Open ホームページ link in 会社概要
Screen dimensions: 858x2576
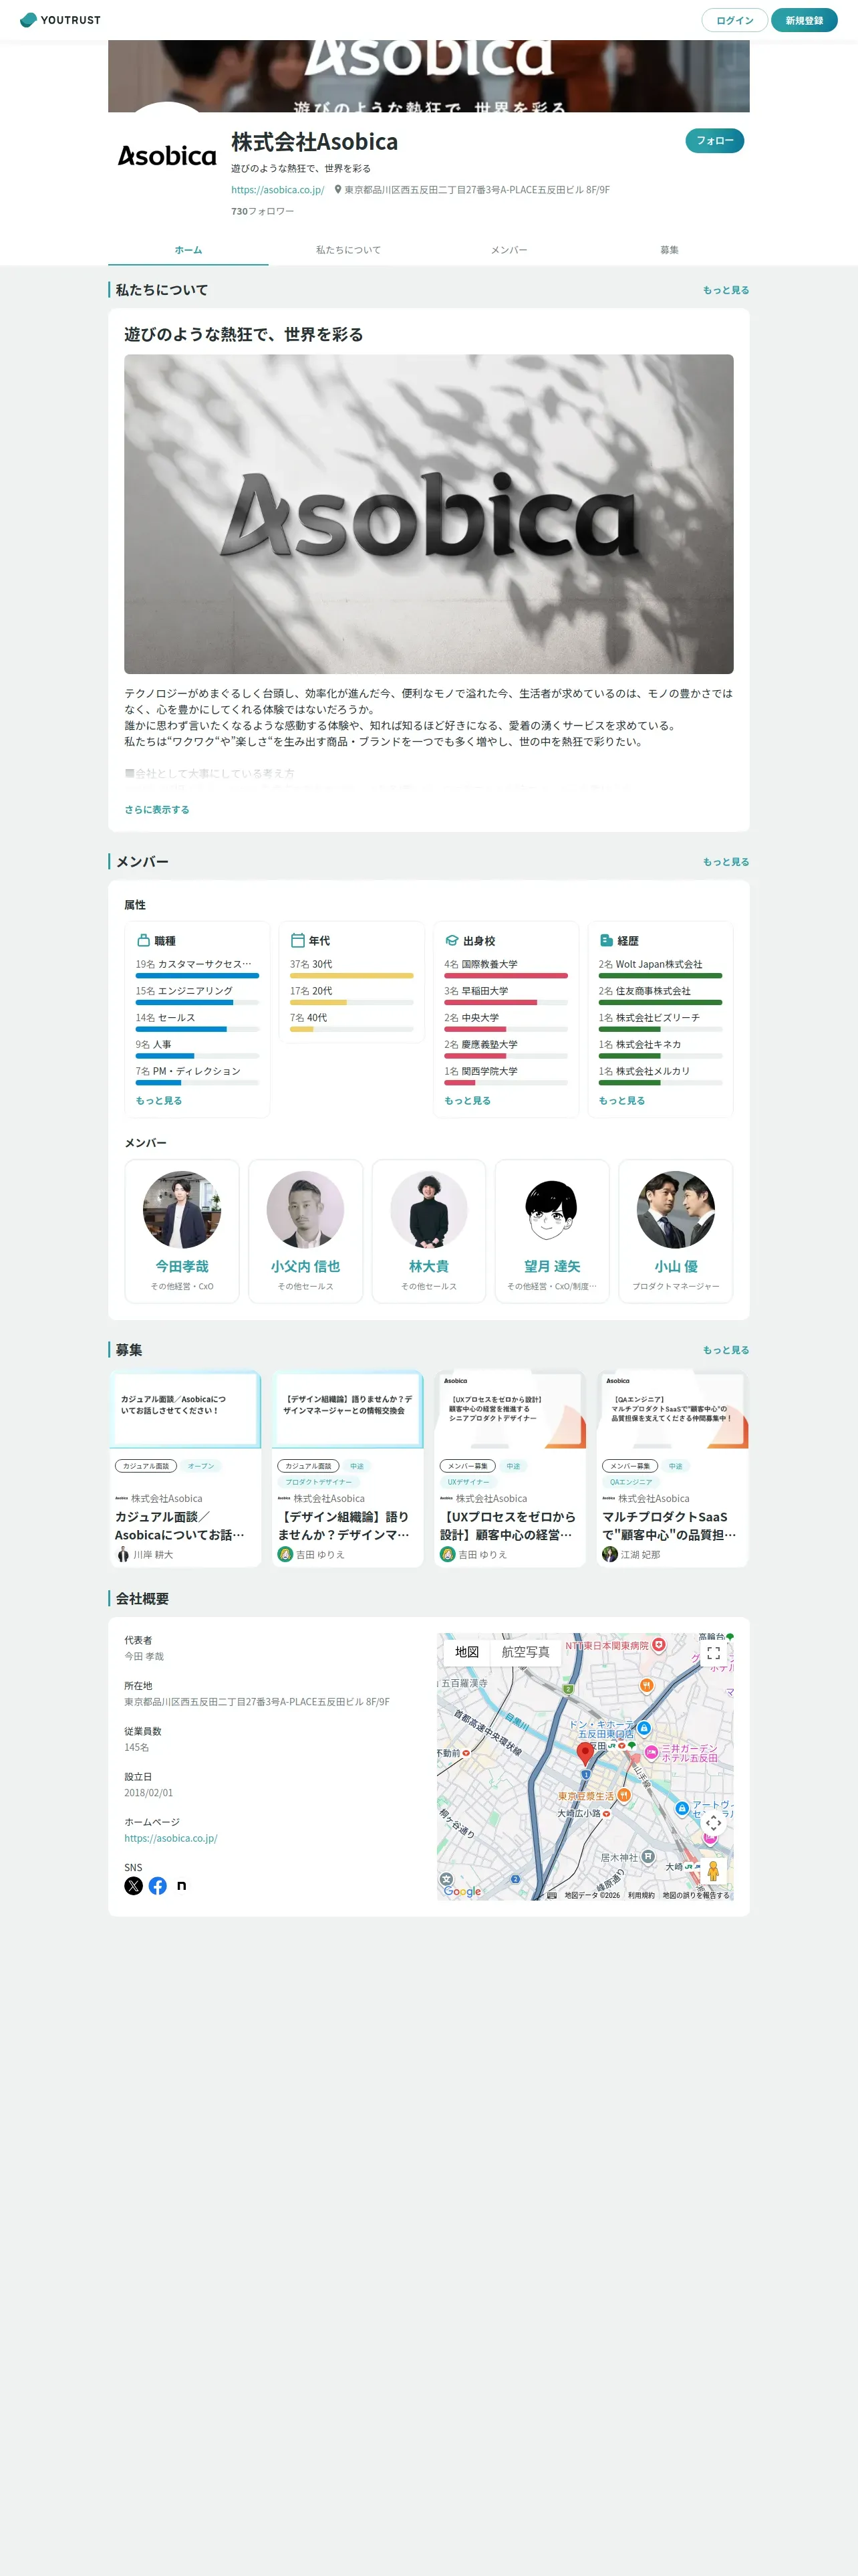pos(171,1838)
